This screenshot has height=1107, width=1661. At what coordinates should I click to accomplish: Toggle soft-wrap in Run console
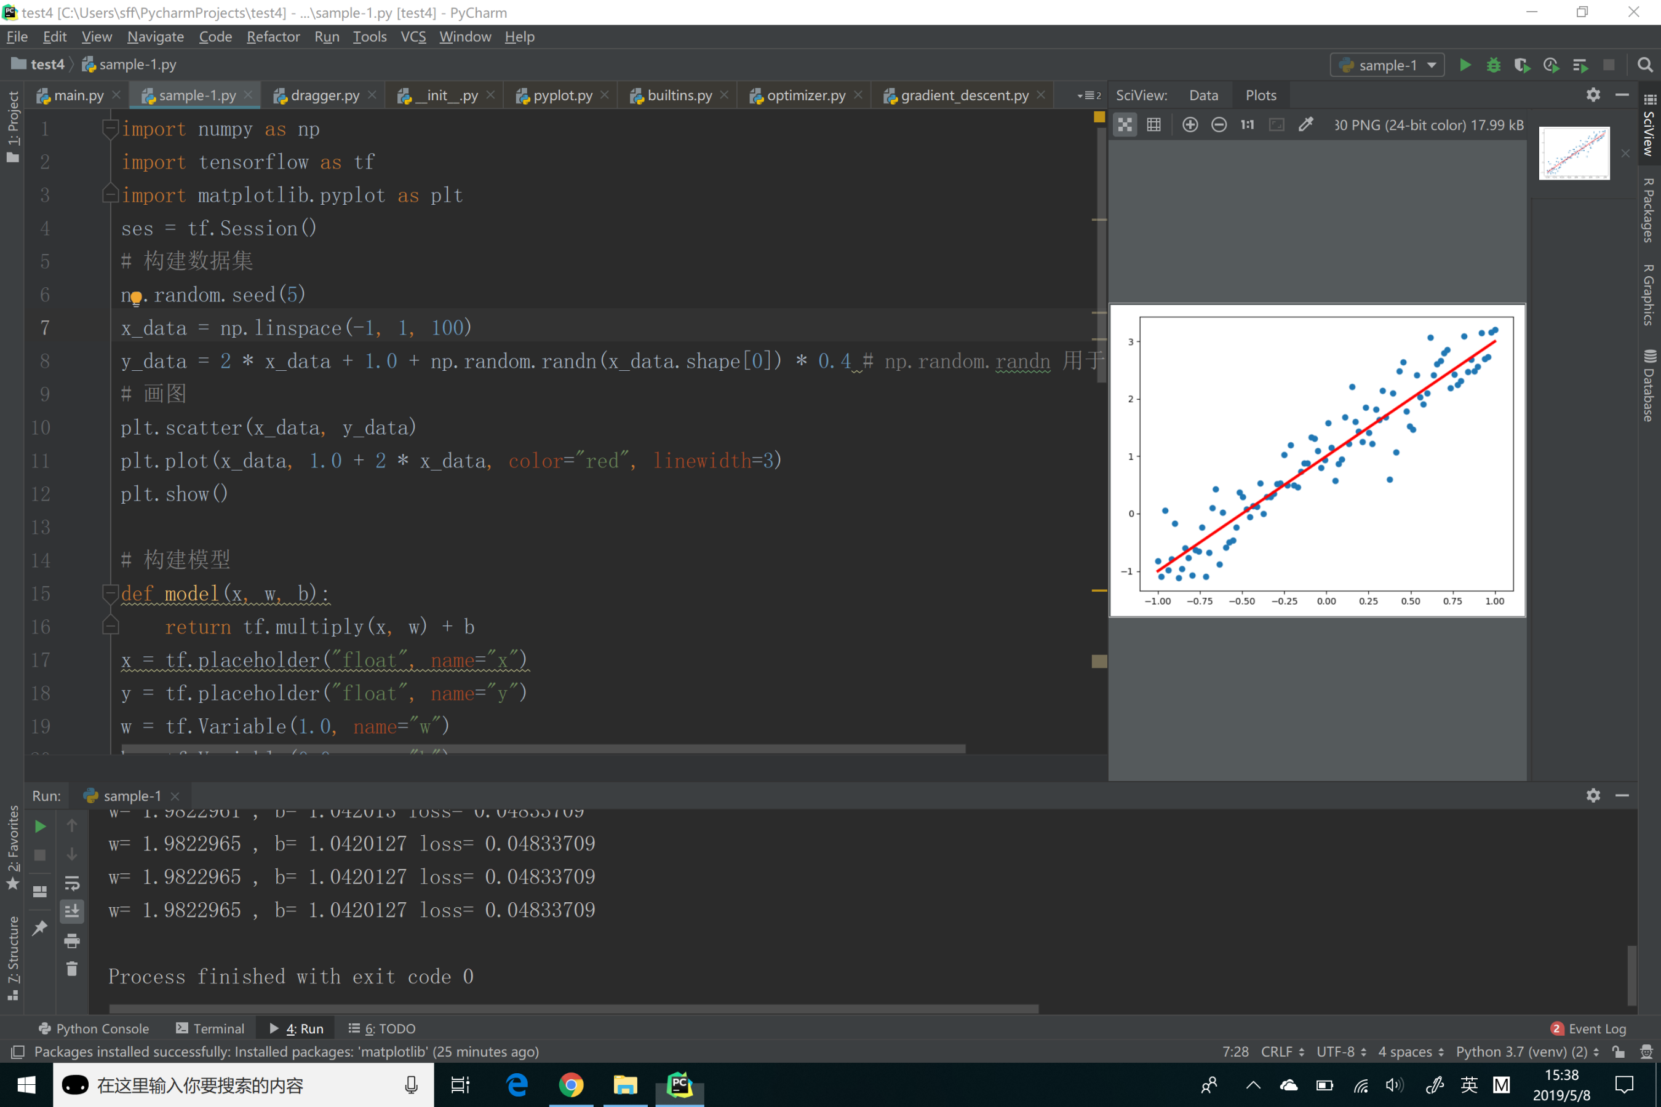click(x=72, y=883)
